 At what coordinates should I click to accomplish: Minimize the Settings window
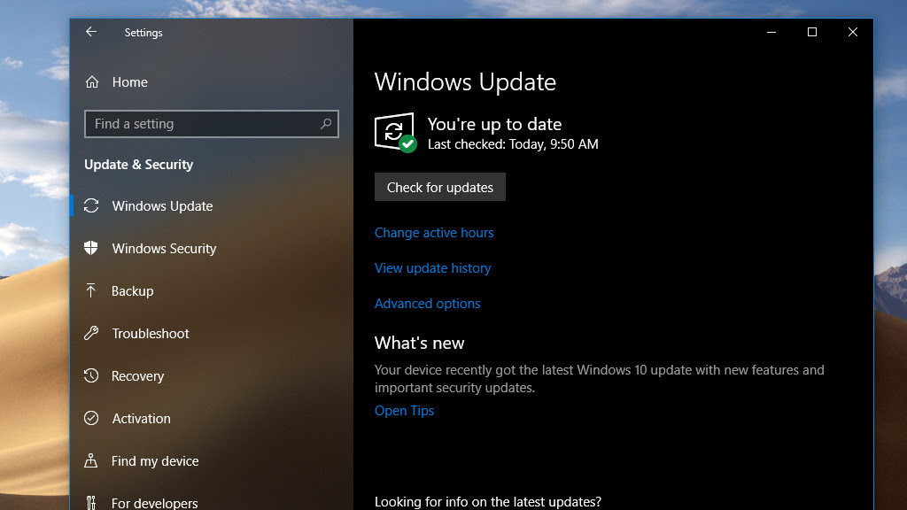(x=771, y=32)
